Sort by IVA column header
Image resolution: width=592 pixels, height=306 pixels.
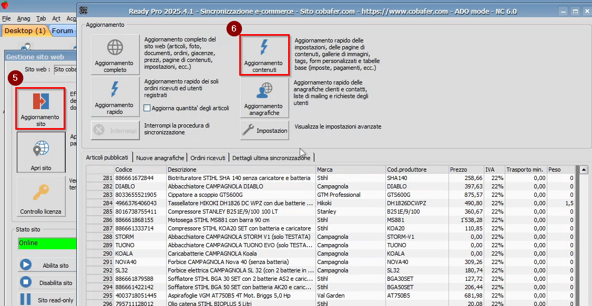point(494,170)
